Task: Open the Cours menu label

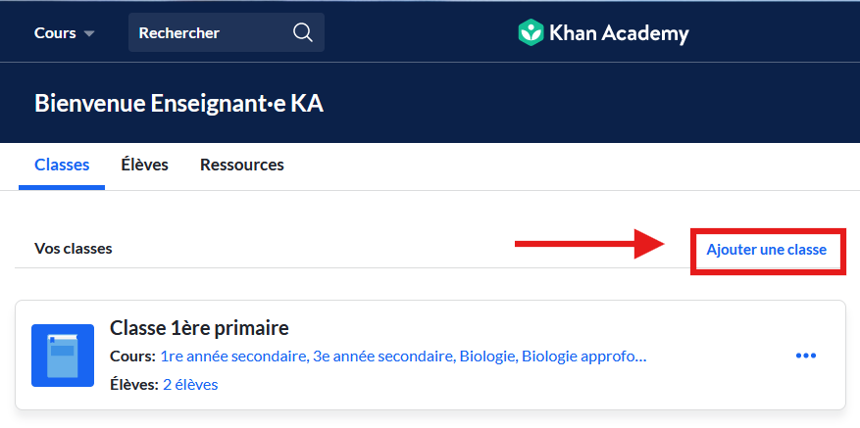Action: click(55, 33)
